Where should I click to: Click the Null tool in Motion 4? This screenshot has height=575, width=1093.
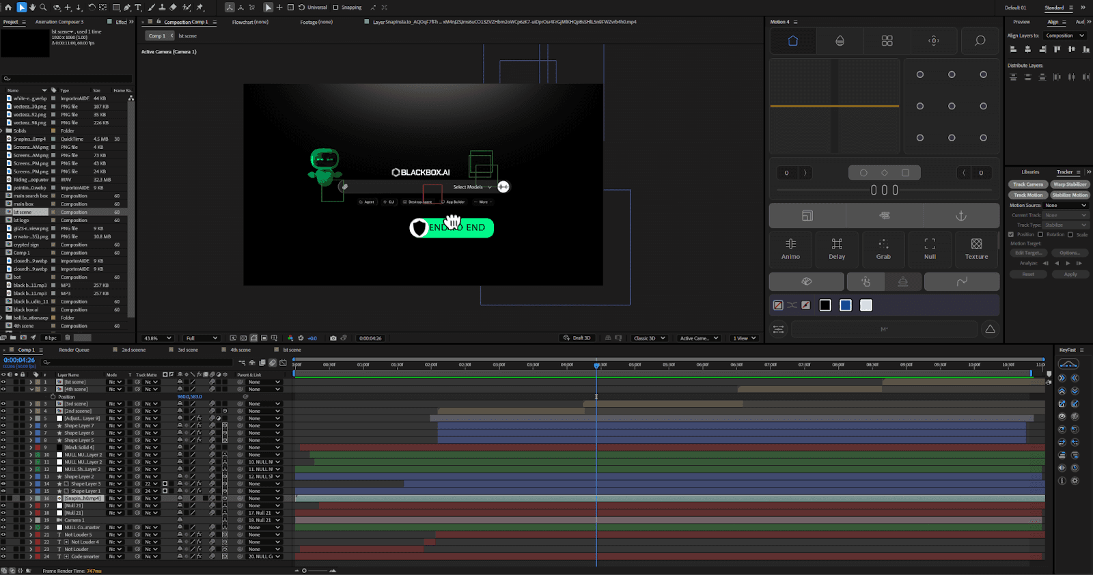pos(930,249)
